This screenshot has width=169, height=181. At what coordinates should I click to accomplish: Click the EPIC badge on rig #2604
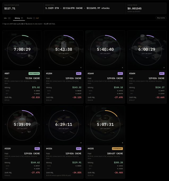162,73
